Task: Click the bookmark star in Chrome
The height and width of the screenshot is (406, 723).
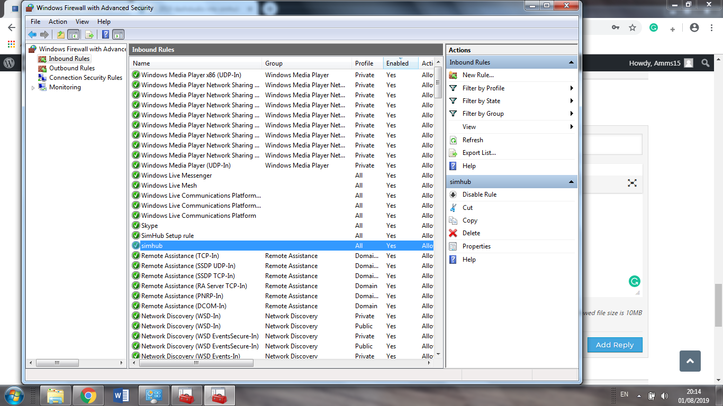Action: pos(632,27)
